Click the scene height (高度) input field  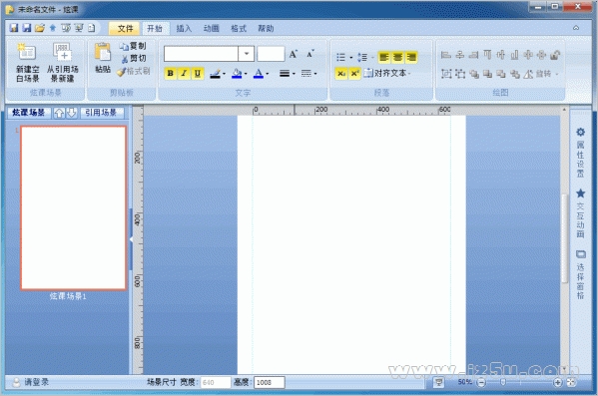[270, 382]
